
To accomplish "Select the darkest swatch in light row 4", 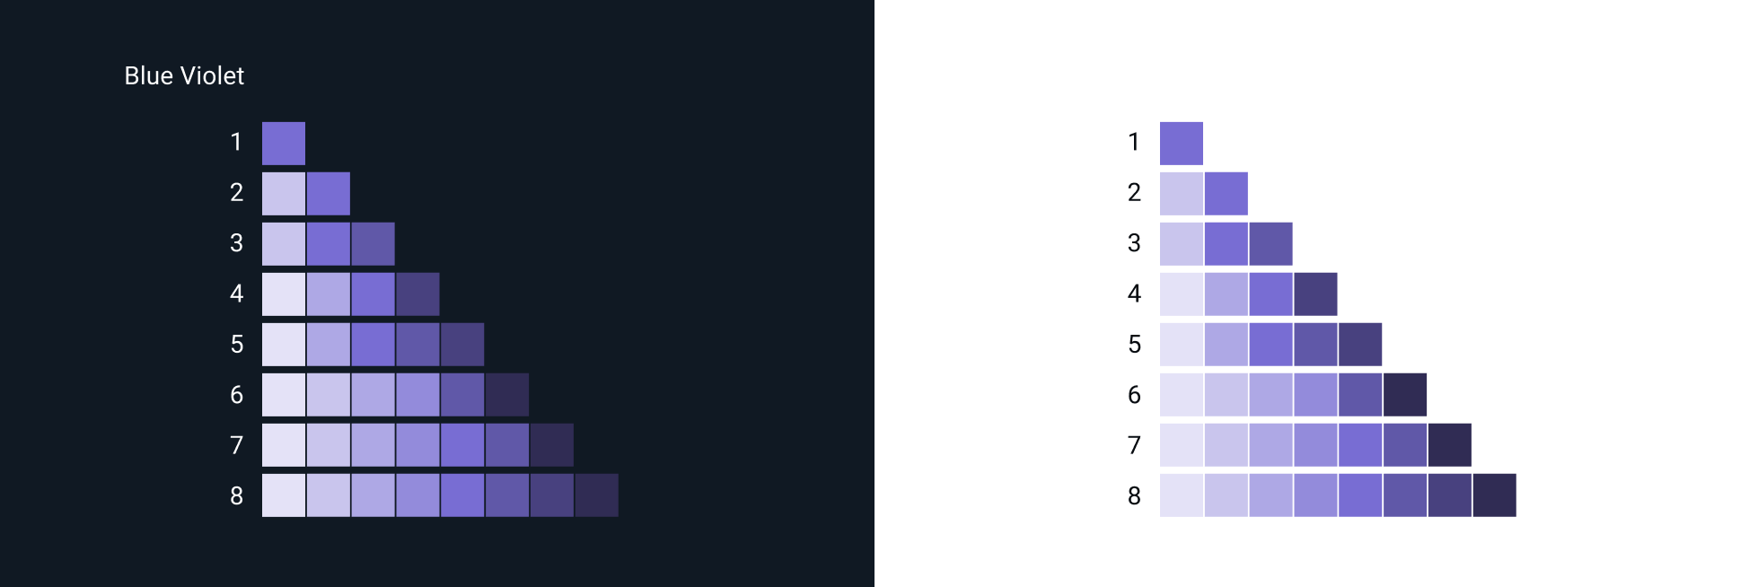I will [1315, 294].
